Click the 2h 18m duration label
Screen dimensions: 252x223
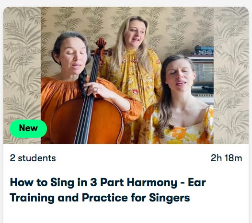pyautogui.click(x=226, y=158)
